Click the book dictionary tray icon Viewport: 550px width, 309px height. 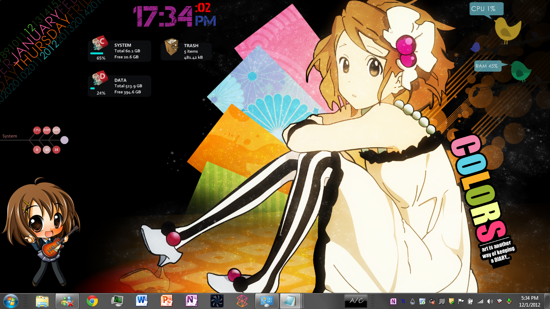[x=500, y=301]
